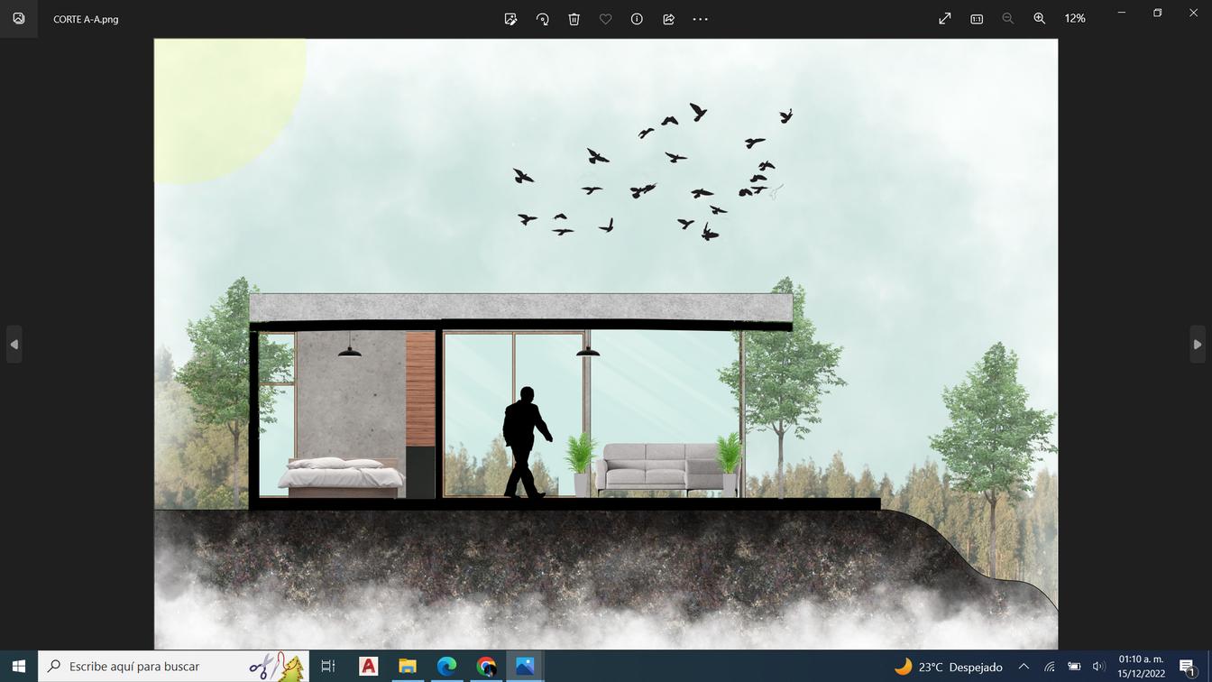This screenshot has height=682, width=1212.
Task: Zoom out of the image
Action: pyautogui.click(x=1007, y=18)
